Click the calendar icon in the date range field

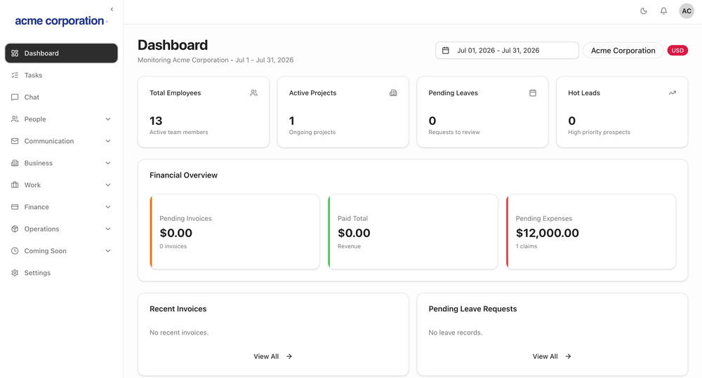tap(446, 50)
